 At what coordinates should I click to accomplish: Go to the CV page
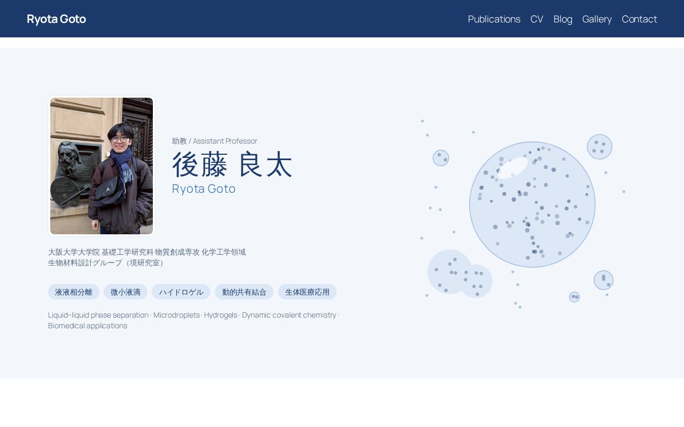[x=537, y=19]
